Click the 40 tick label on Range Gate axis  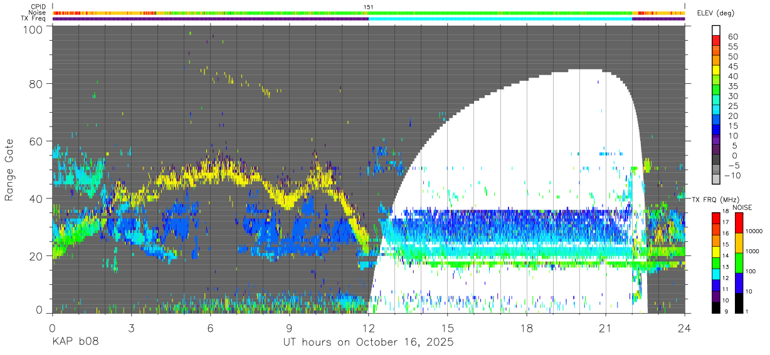(36, 198)
